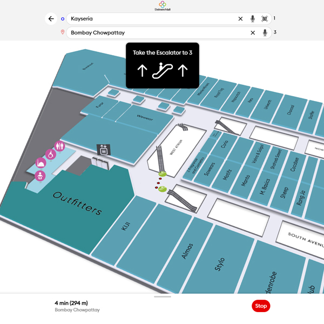
Task: Select the wheelchair accessible icon
Action: 51,155
